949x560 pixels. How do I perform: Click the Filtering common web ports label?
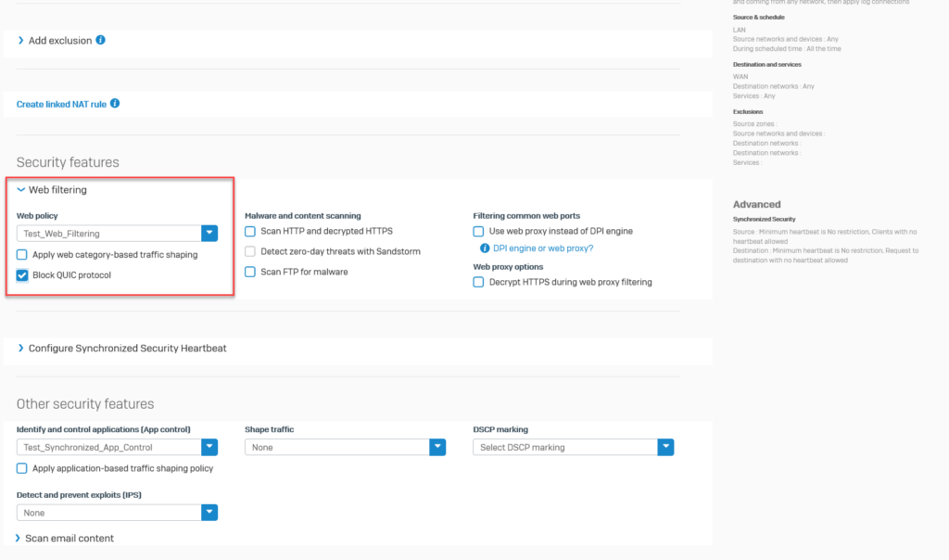pos(526,215)
